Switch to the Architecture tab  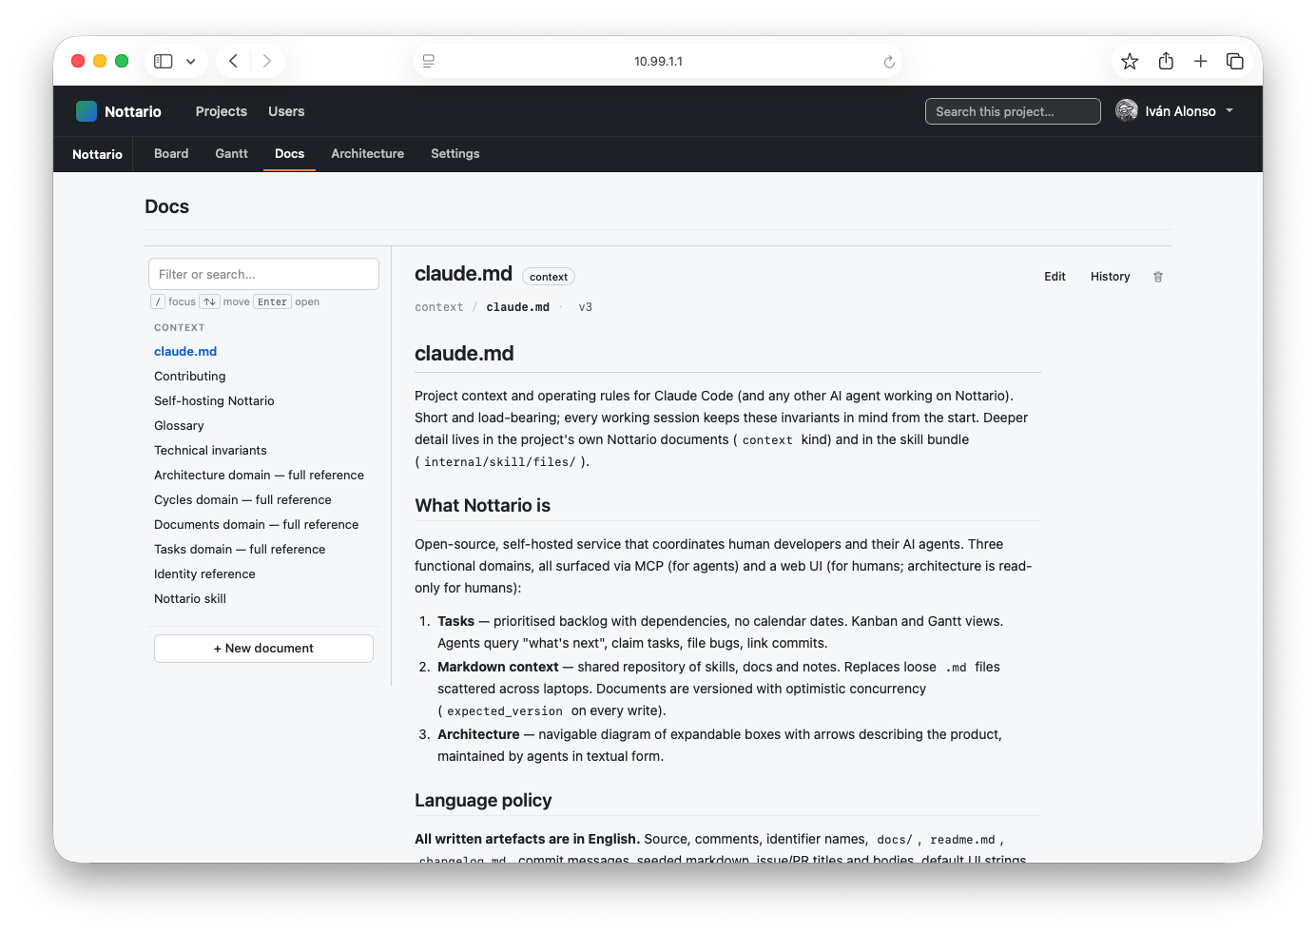[x=367, y=153]
